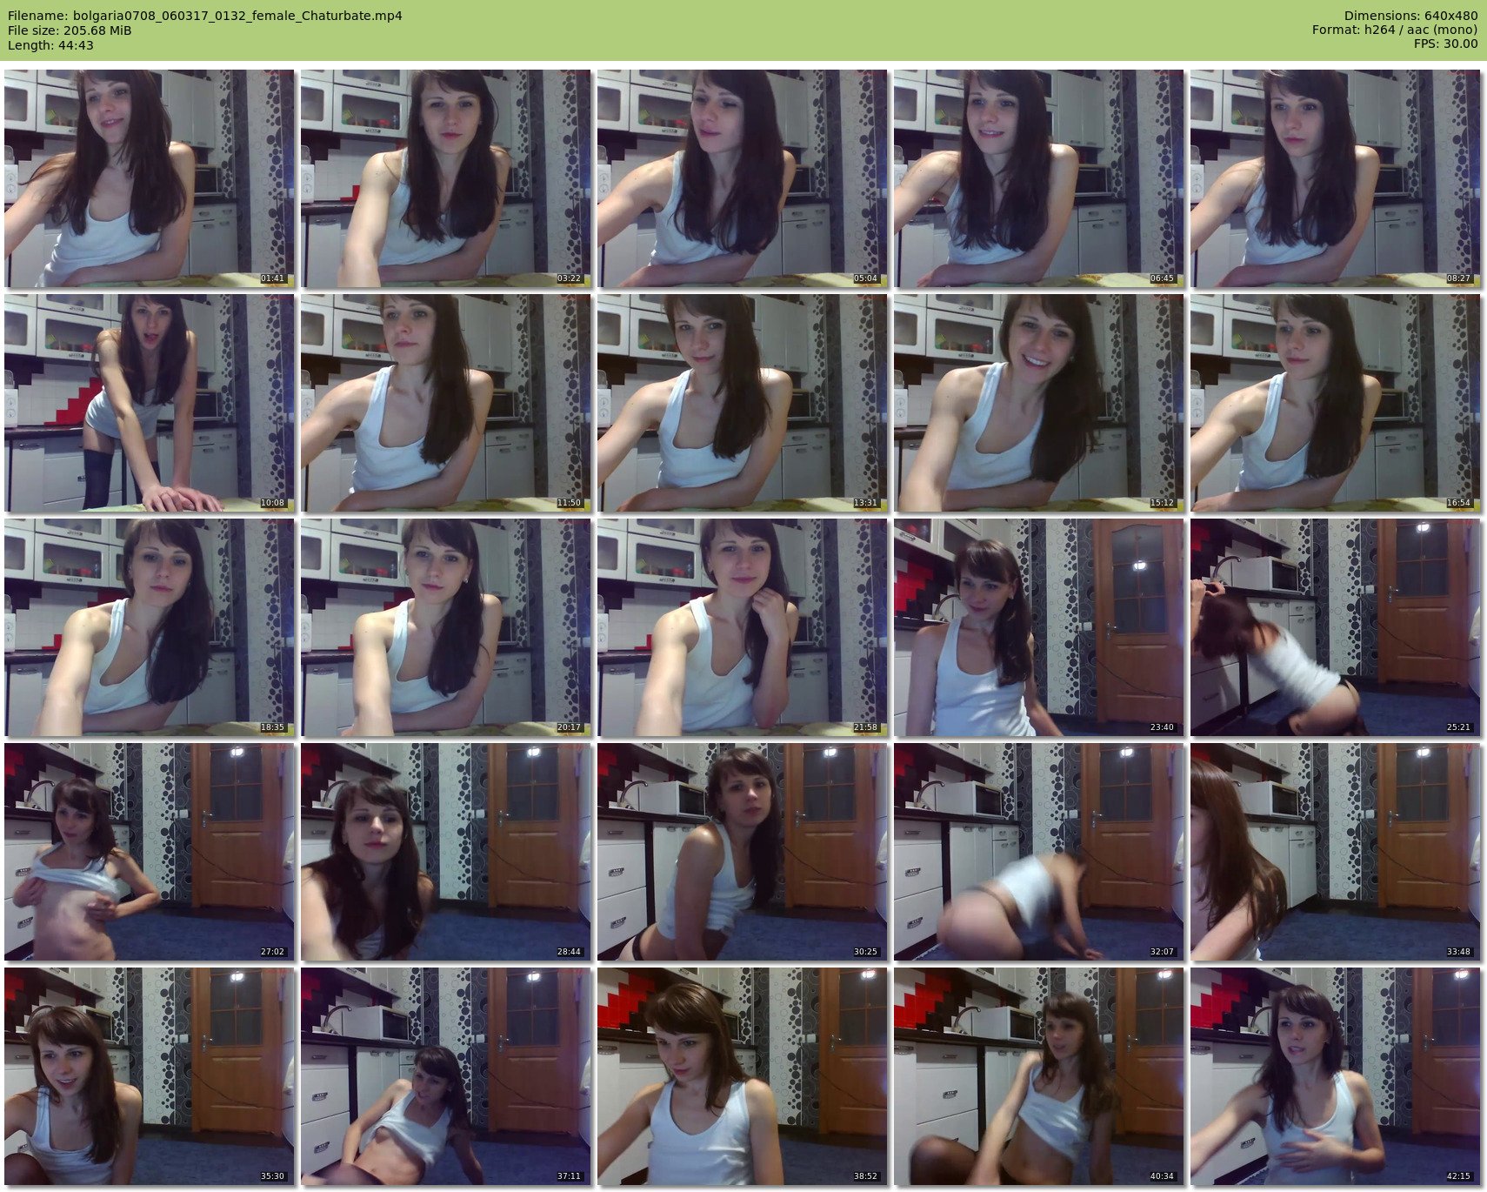
Task: Click the 01:41 timestamp label
Action: coord(272,279)
